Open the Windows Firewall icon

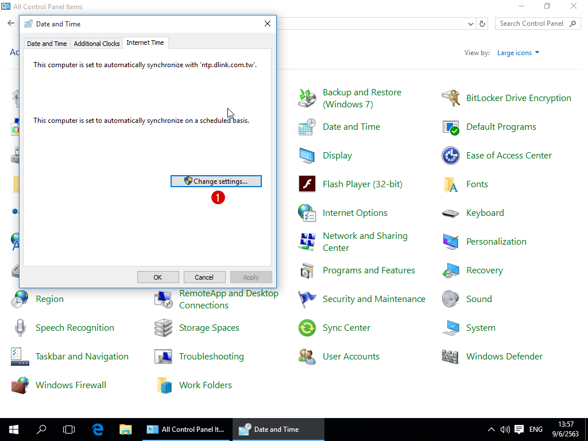[x=20, y=385]
